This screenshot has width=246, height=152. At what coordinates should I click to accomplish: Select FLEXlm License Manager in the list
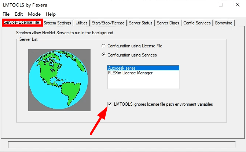tap(143, 73)
